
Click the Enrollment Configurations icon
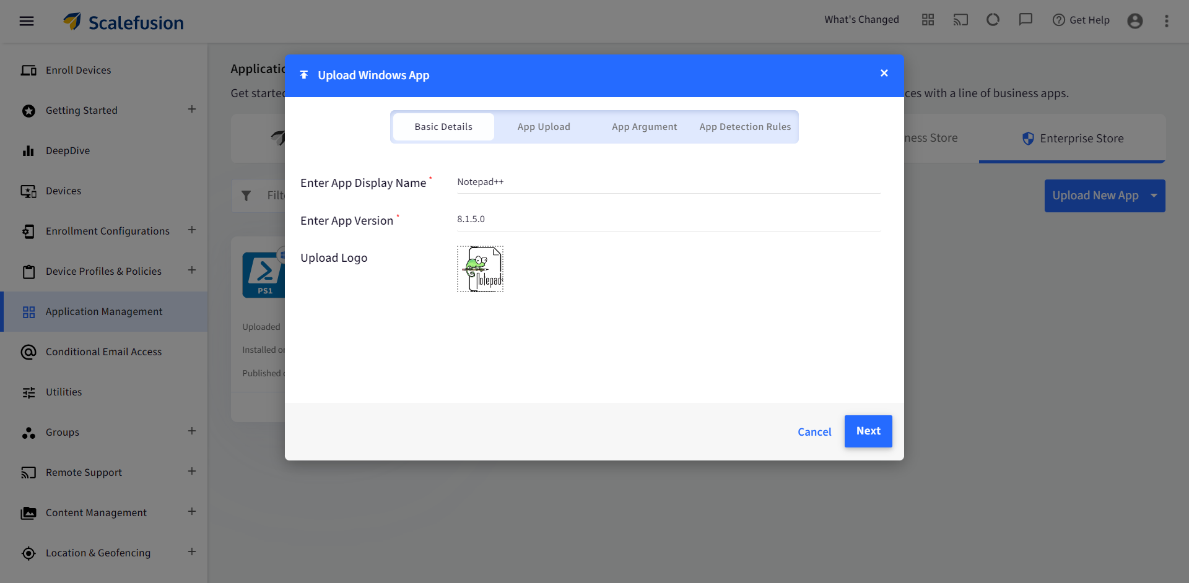[x=28, y=231]
